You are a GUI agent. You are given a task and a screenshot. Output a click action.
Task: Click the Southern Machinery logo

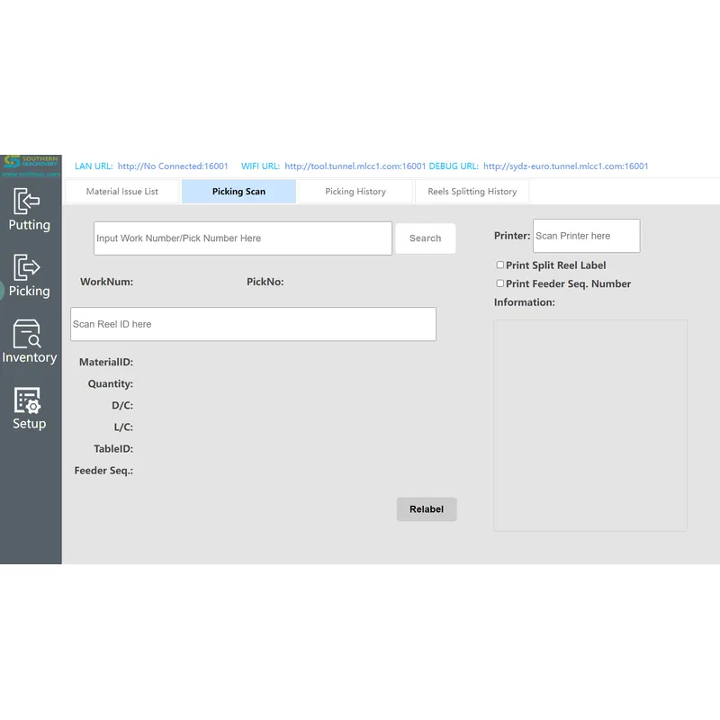[31, 160]
